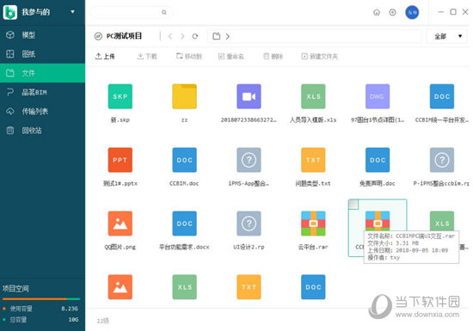Open the blue user avatar
The image size is (473, 331).
[x=412, y=12]
